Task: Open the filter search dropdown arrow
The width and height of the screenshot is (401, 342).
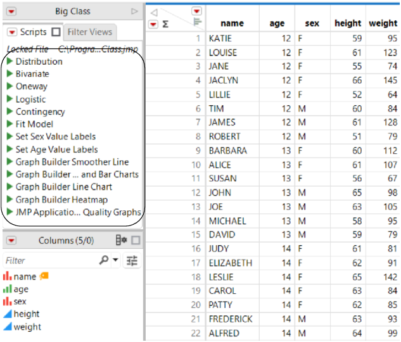Action: (115, 260)
